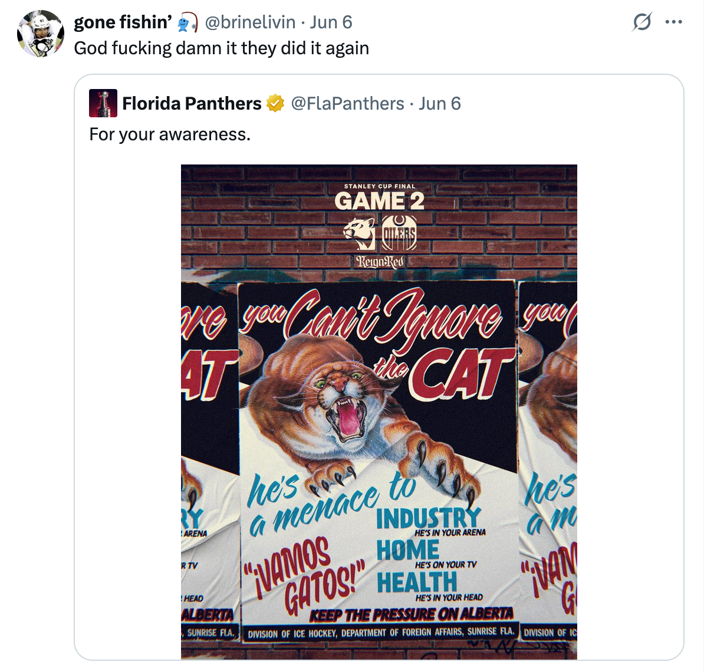The width and height of the screenshot is (704, 672).
Task: Click the Panthers logo on the poster
Action: [x=359, y=233]
